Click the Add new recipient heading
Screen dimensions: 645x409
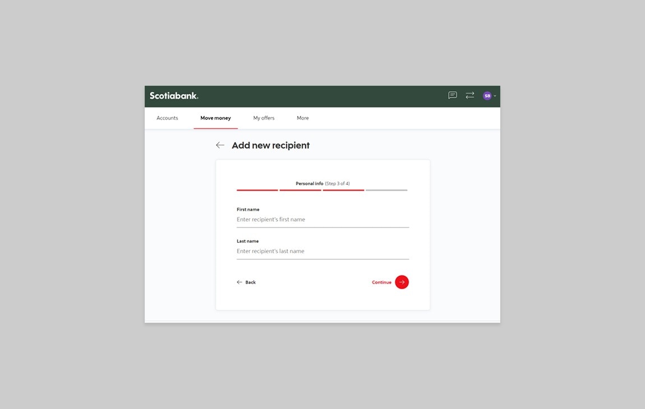[x=271, y=146]
